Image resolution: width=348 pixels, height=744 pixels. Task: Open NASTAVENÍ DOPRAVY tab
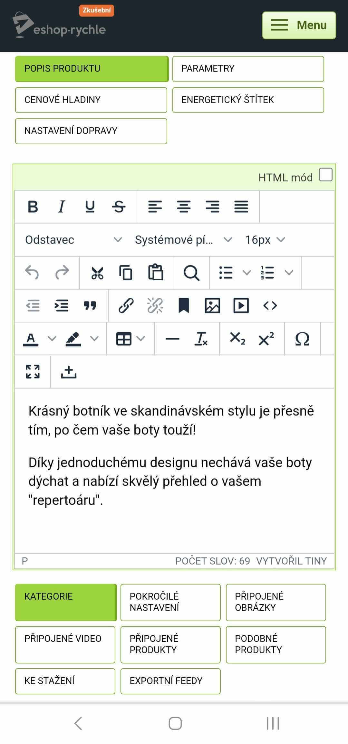(91, 131)
